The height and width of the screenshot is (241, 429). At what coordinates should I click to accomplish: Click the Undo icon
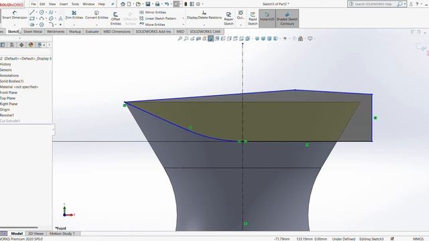click(x=167, y=4)
